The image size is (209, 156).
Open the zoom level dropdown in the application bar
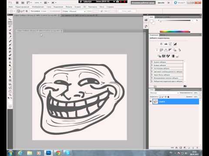click(x=37, y=3)
